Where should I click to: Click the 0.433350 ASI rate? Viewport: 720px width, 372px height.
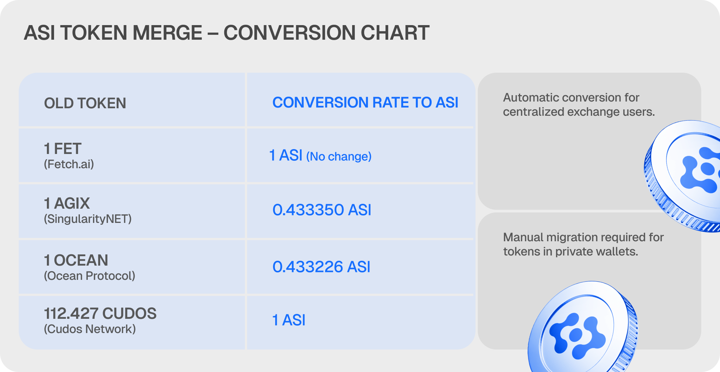pyautogui.click(x=322, y=210)
